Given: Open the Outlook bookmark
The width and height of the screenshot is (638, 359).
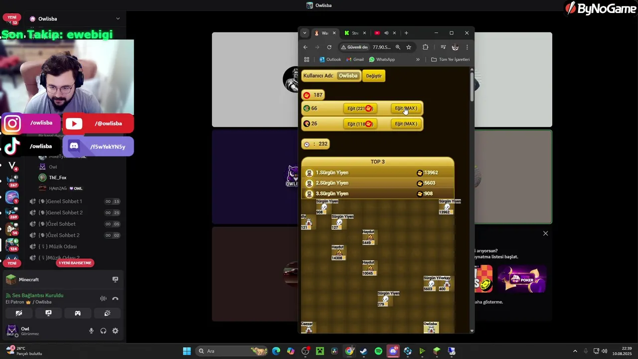Looking at the screenshot, I should pyautogui.click(x=330, y=59).
